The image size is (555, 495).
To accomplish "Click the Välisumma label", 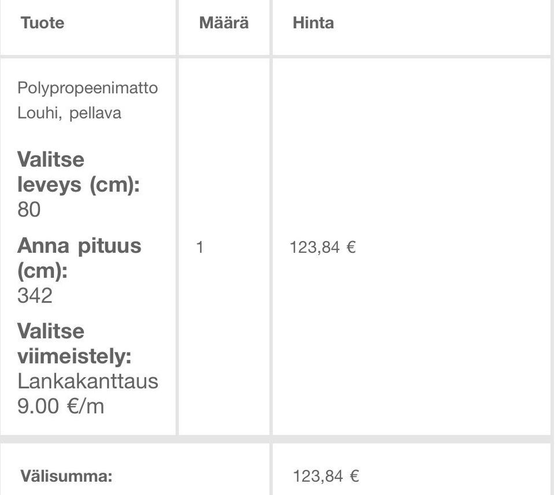I will pyautogui.click(x=66, y=476).
